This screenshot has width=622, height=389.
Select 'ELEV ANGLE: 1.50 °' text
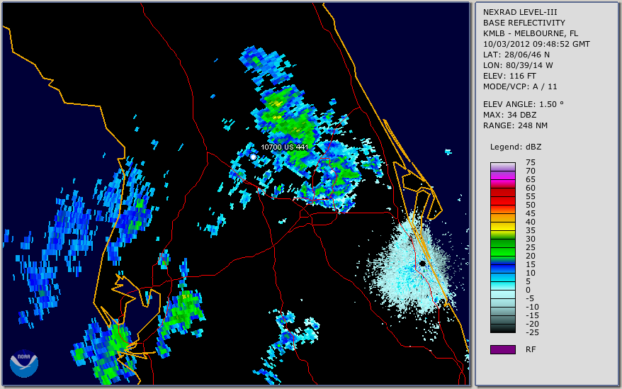[524, 104]
